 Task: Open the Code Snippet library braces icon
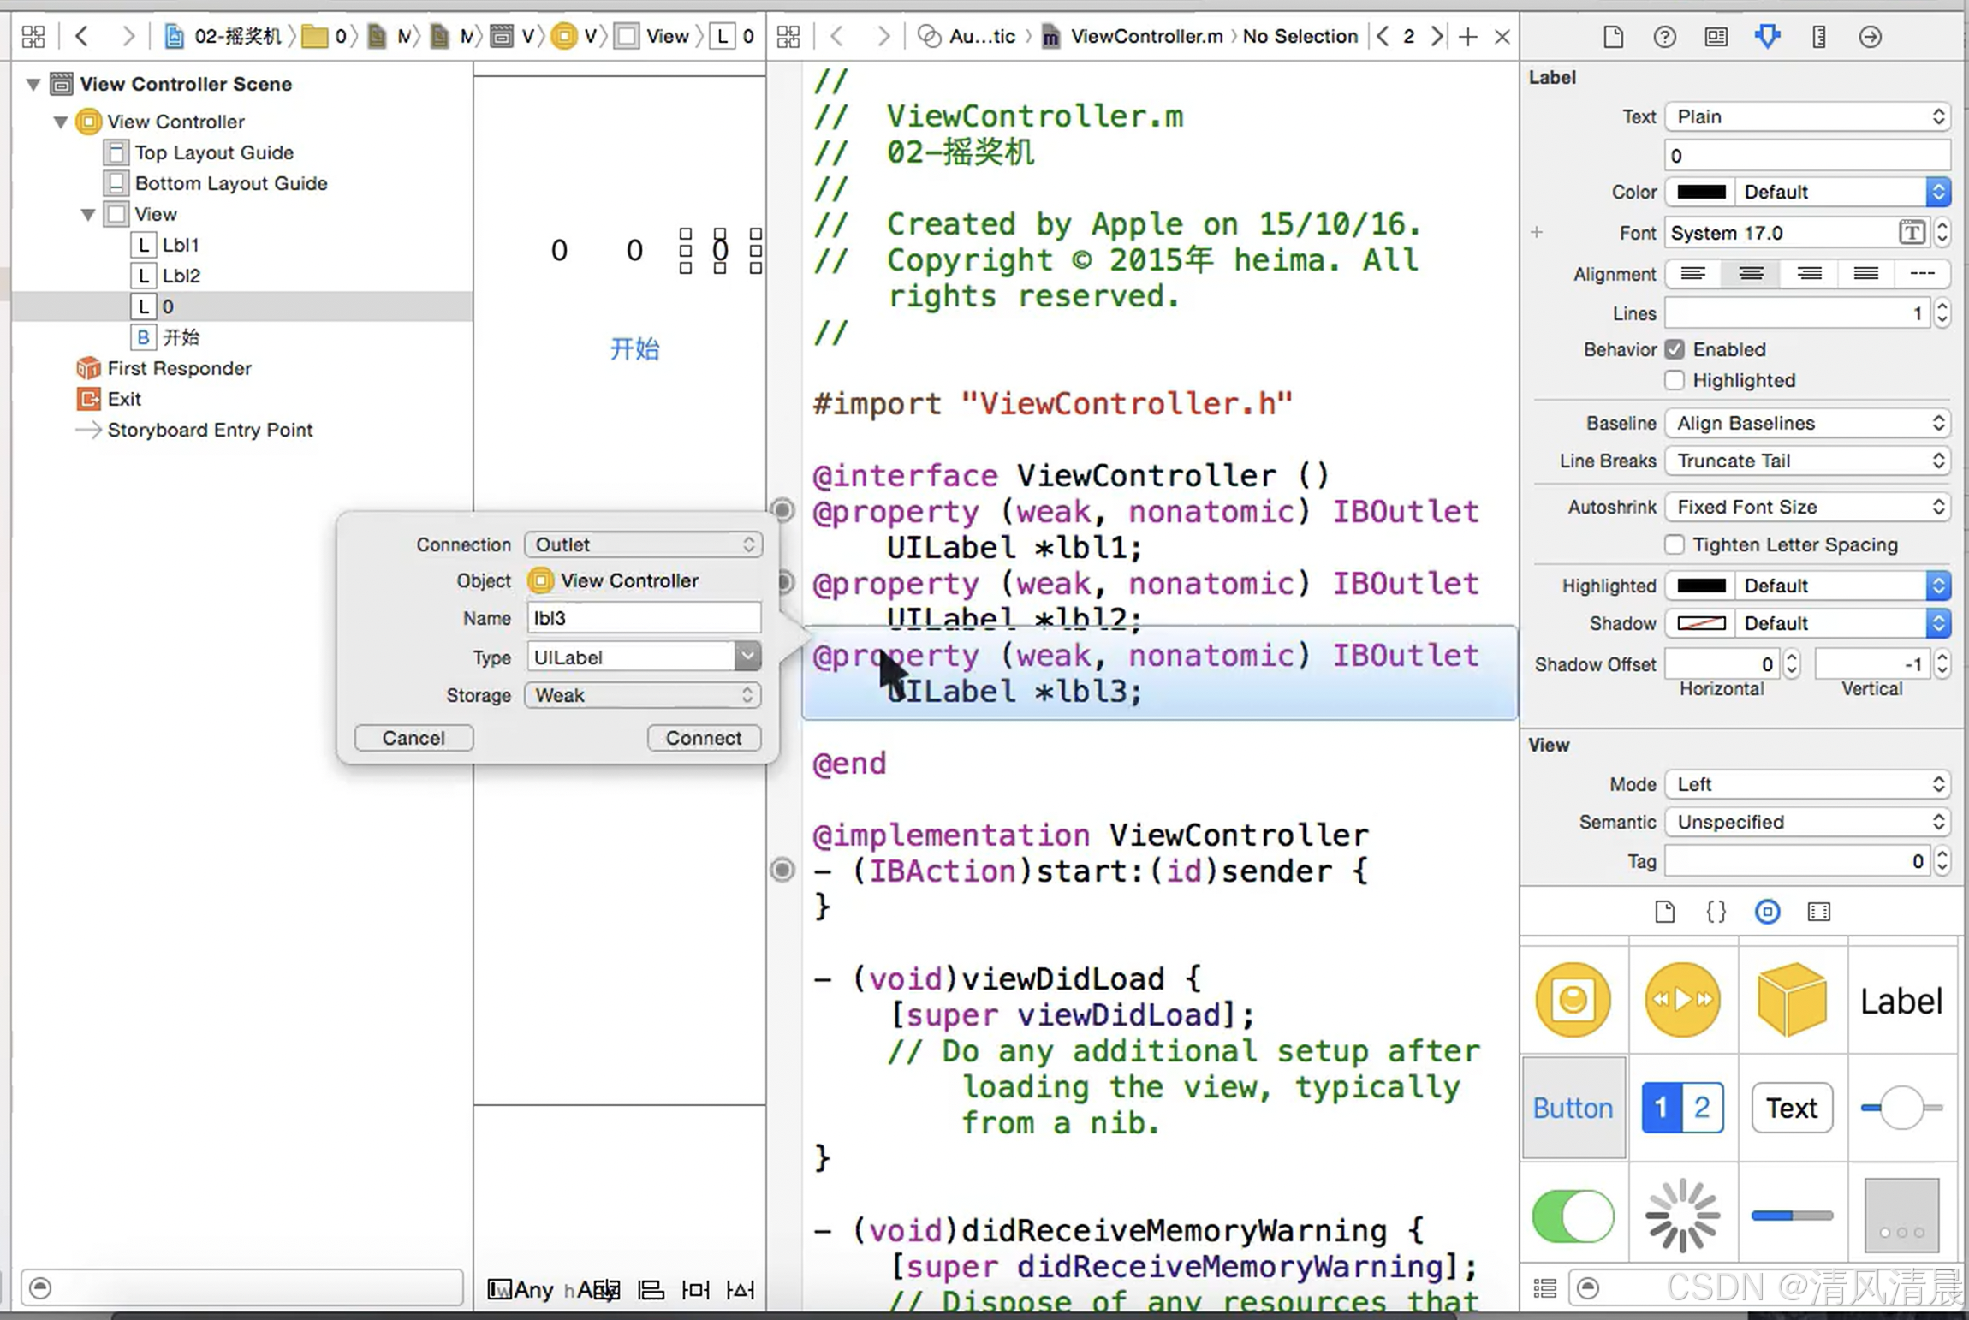coord(1716,912)
